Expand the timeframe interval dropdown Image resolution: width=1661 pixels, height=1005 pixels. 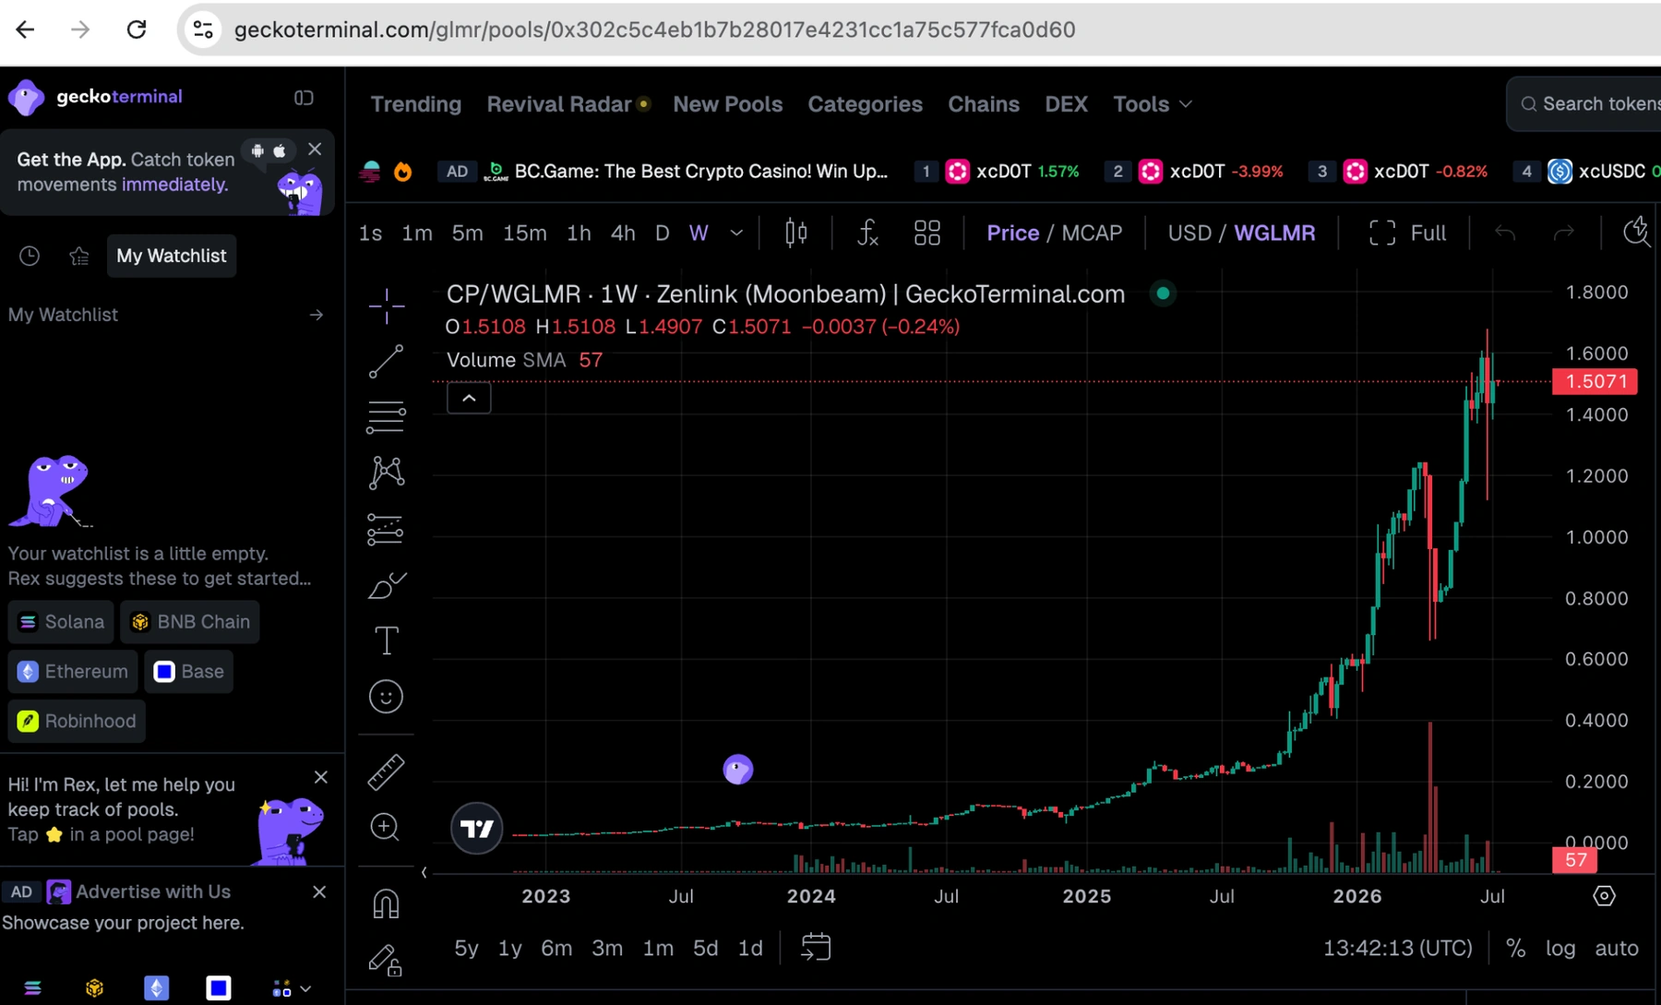(736, 233)
